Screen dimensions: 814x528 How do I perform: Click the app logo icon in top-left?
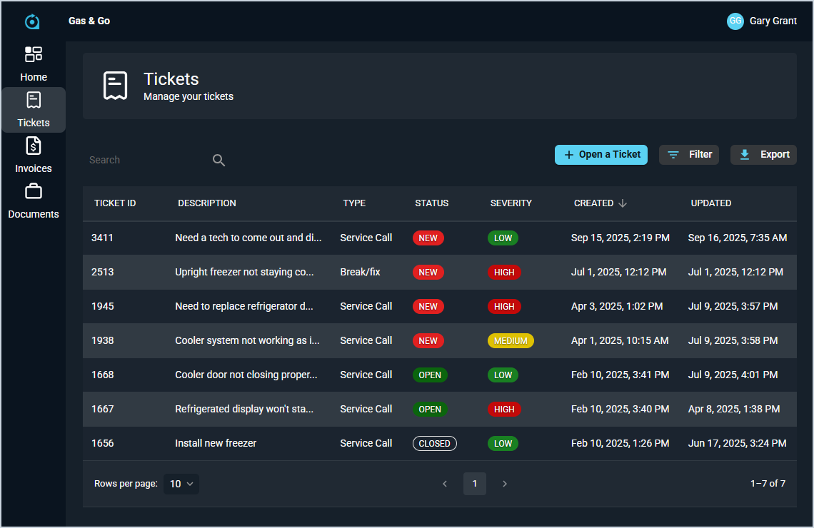coord(32,21)
